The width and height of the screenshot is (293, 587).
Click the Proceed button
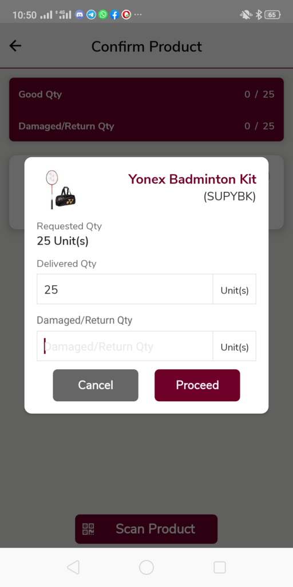click(197, 385)
